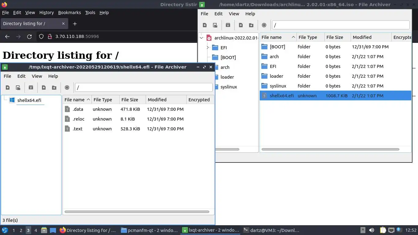This screenshot has width=418, height=235.
Task: Click File Size header in ISO archiver window
Action: coord(338,37)
